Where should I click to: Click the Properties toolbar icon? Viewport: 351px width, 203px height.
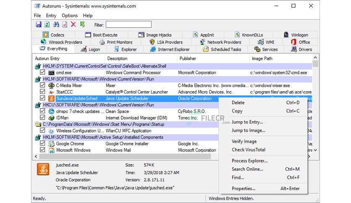click(65, 25)
